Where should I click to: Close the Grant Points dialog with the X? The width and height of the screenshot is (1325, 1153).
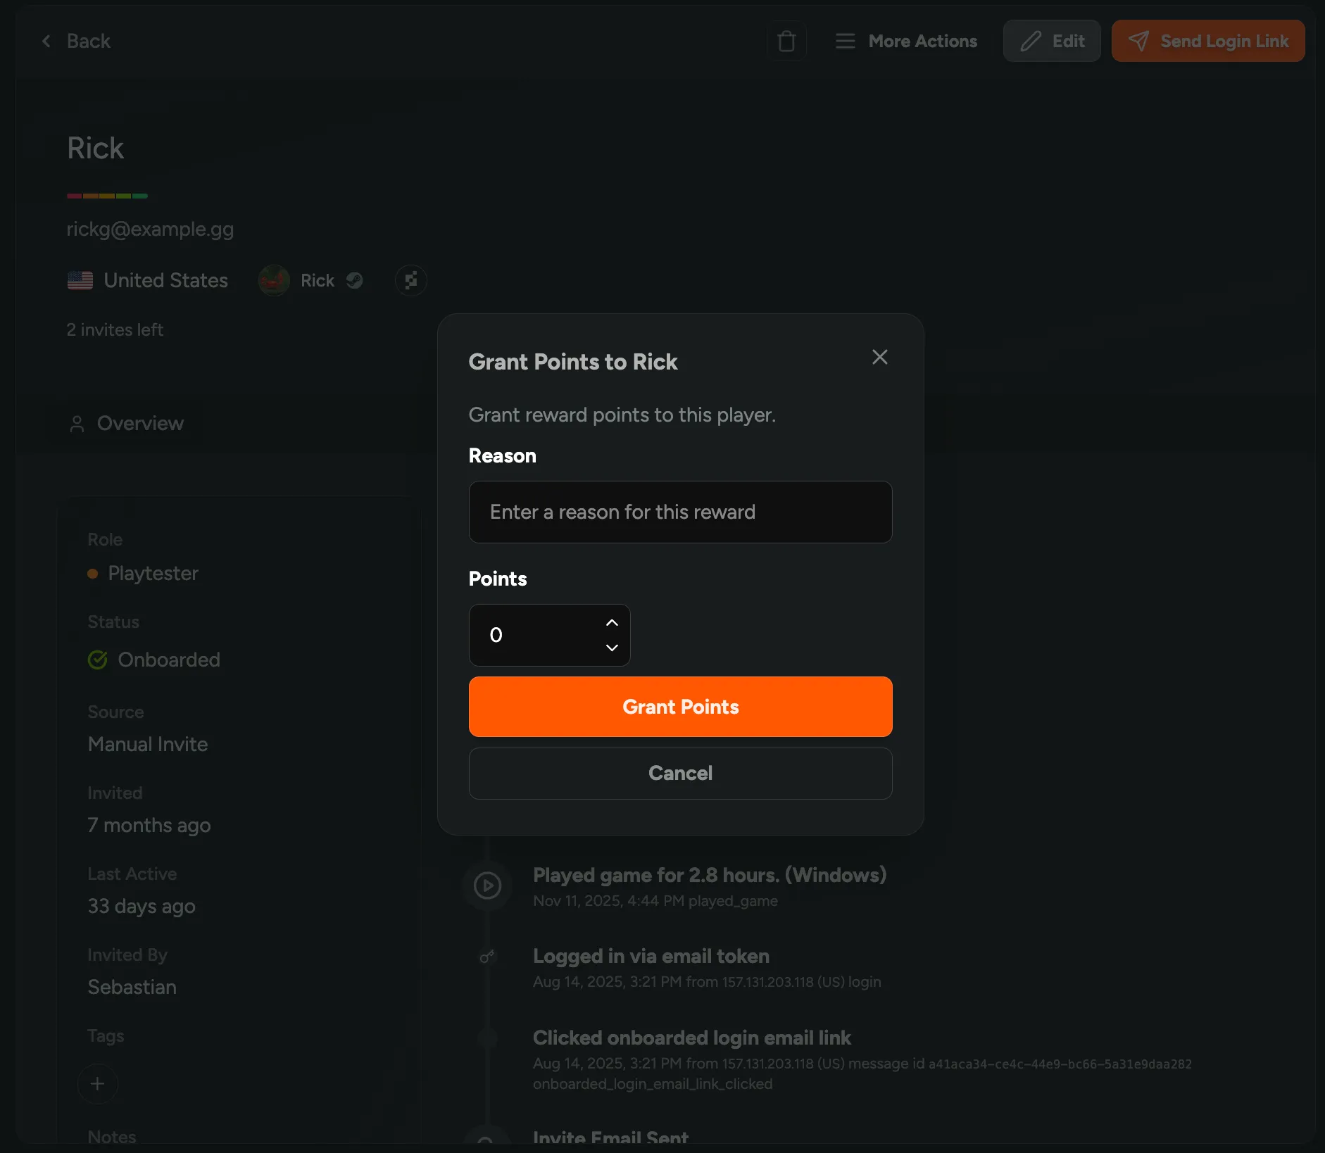[879, 357]
